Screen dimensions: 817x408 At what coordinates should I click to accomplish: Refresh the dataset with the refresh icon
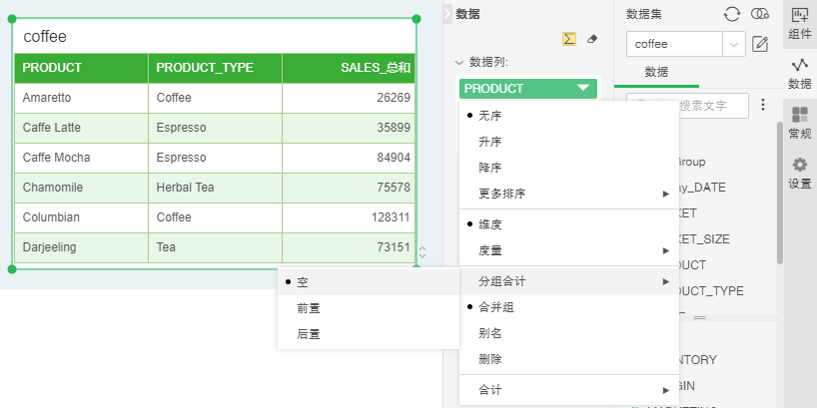click(732, 14)
